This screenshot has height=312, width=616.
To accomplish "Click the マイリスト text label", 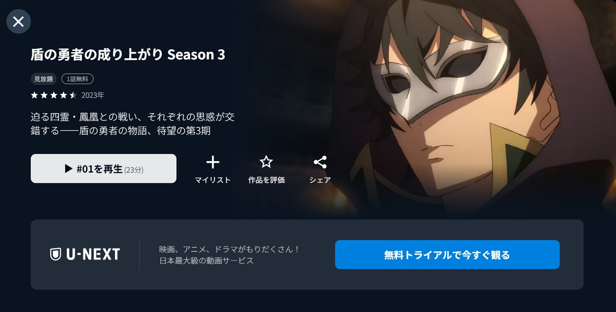I will [x=212, y=180].
